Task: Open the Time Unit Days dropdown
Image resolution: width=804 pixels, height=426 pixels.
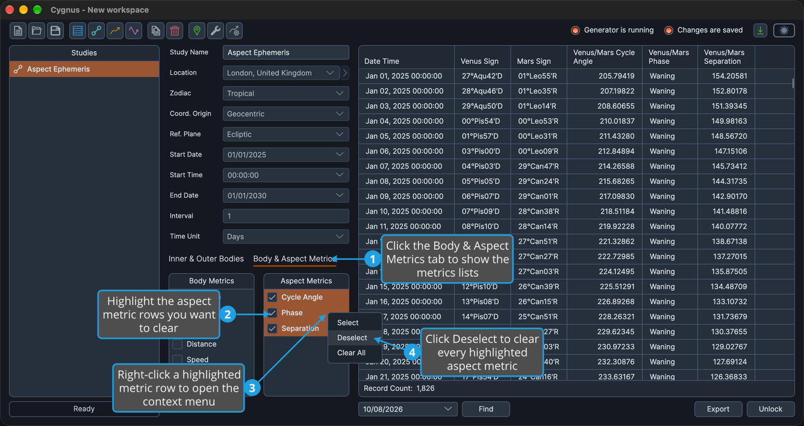Action: (286, 236)
